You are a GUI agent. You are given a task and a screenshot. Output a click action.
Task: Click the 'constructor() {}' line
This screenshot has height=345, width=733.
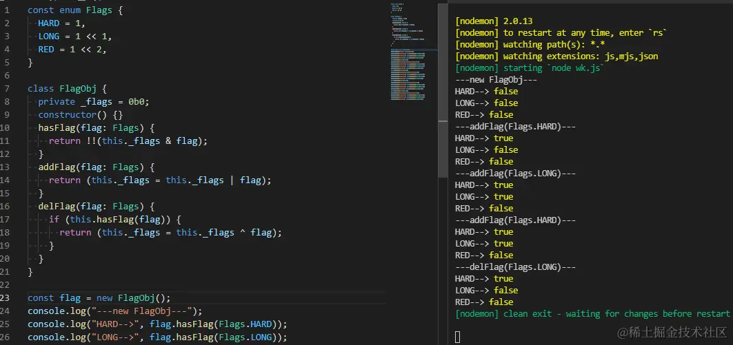pos(81,114)
